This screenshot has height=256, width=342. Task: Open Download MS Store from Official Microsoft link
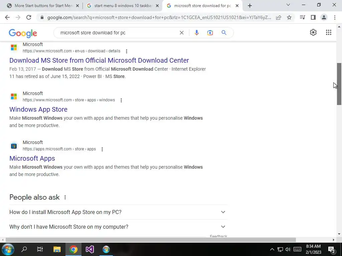99,60
